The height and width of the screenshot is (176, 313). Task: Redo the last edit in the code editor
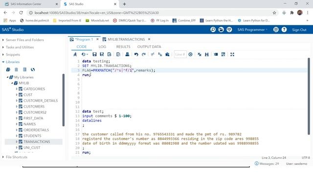coord(143,54)
